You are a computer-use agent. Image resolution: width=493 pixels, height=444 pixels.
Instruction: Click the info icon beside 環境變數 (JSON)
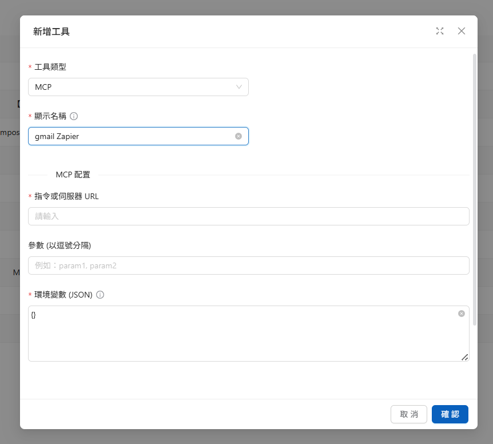coord(100,295)
